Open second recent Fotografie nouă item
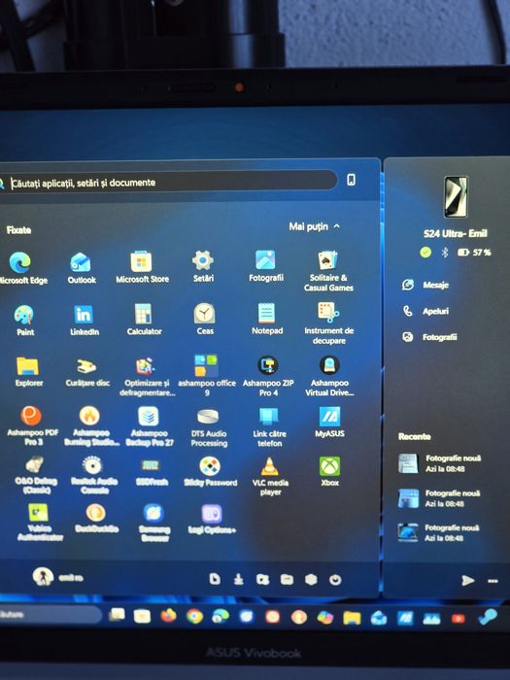The height and width of the screenshot is (680, 510). coord(439,498)
